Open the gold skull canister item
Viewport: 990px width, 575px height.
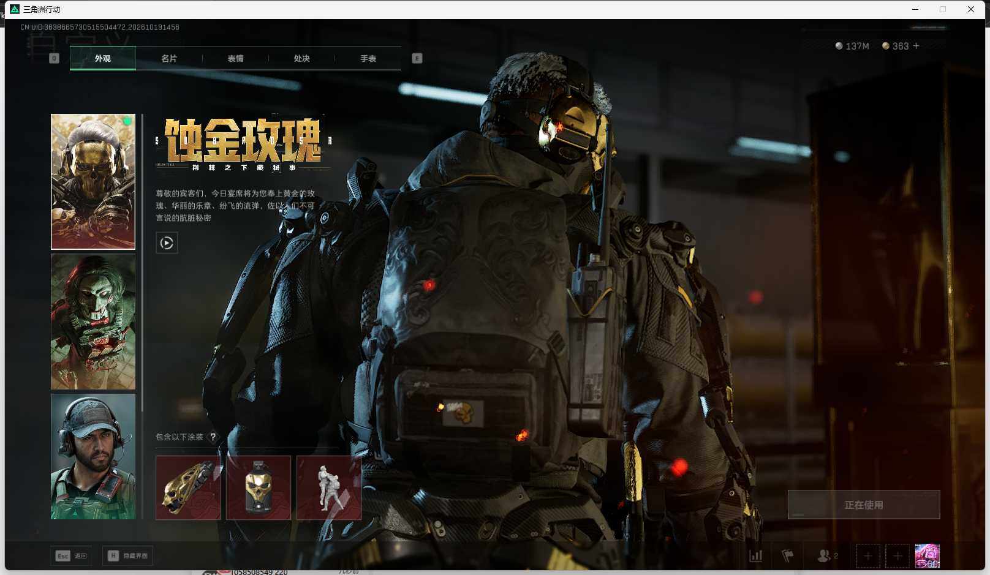(x=259, y=487)
